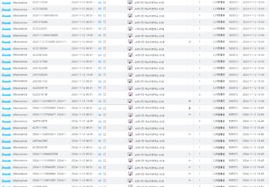Click order date cell in order 4225039779 row
Viewport: 269px width, 187px height.
(84, 88)
